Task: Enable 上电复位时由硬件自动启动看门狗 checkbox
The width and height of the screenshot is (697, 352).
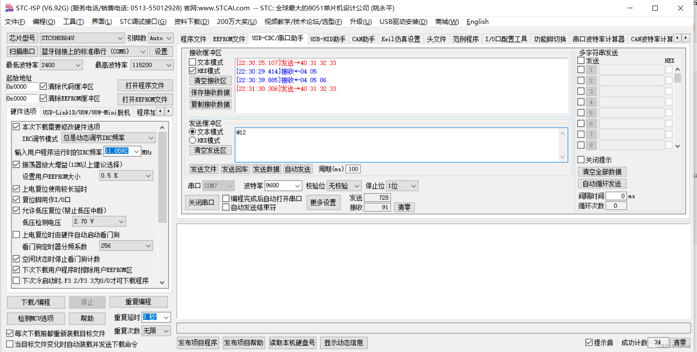Action: click(x=16, y=235)
